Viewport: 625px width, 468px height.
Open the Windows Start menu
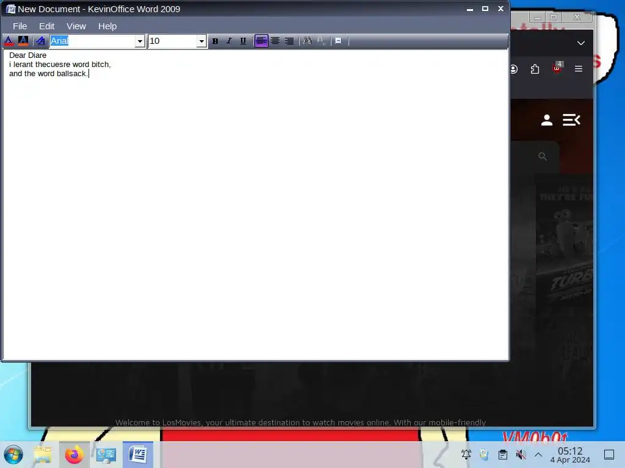(x=13, y=455)
